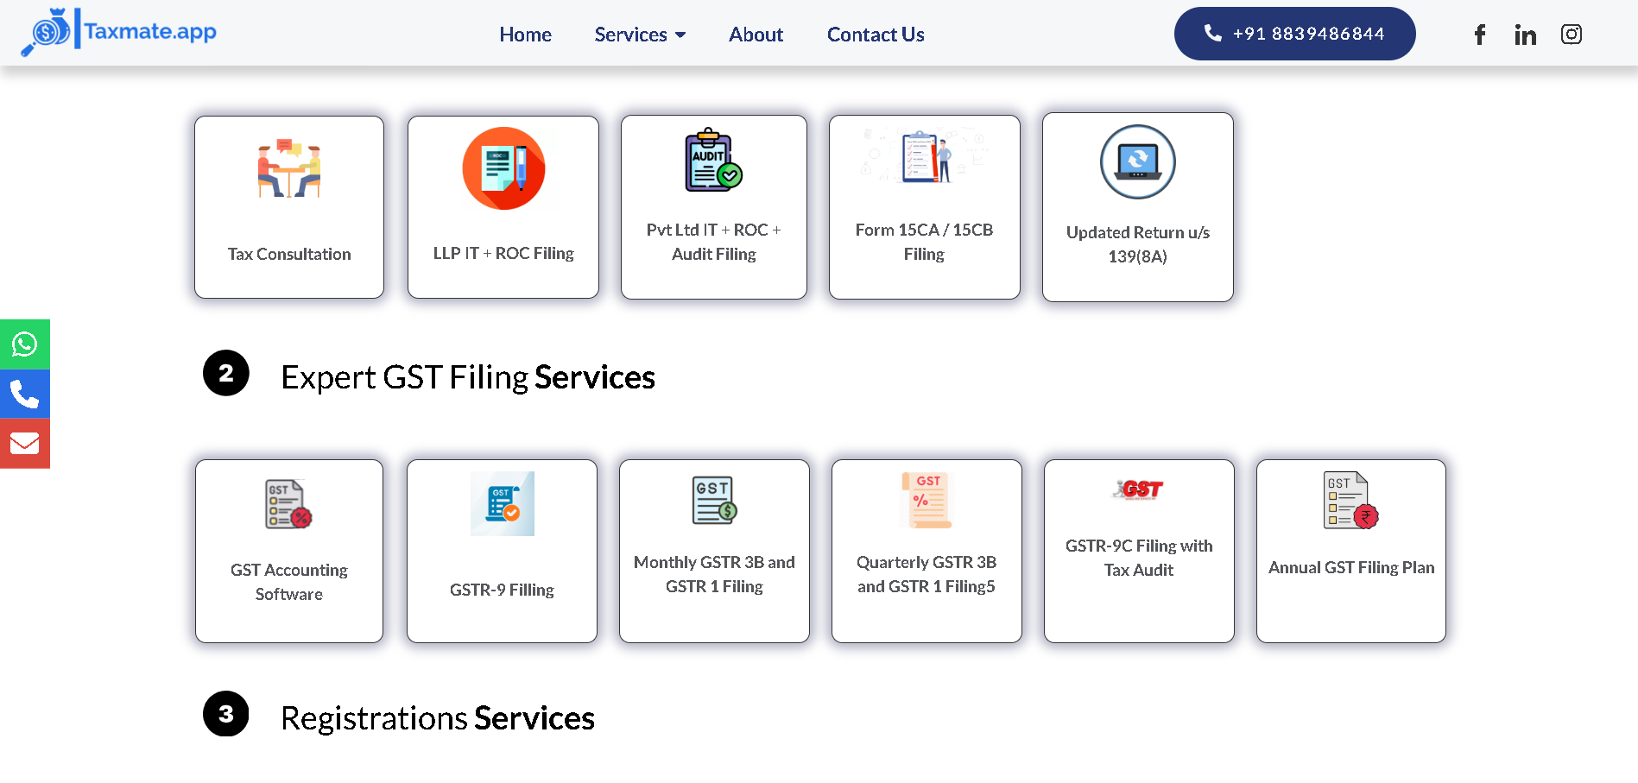Image resolution: width=1638 pixels, height=783 pixels.
Task: Call +91 8839486844 button
Action: [x=1294, y=34]
